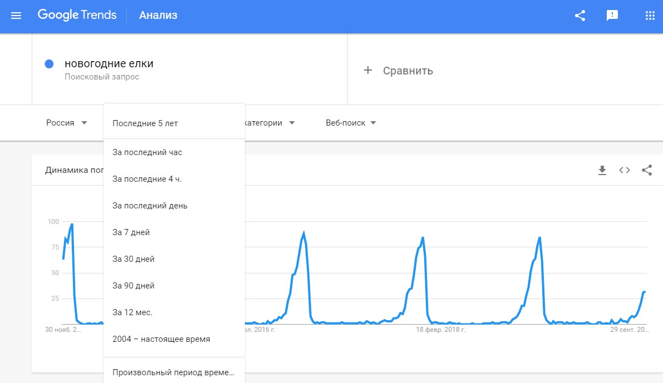Download the chart data as CSV
Screen dimensions: 663x383
point(602,170)
